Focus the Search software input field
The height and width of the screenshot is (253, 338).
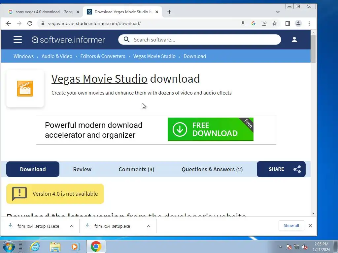[199, 40]
